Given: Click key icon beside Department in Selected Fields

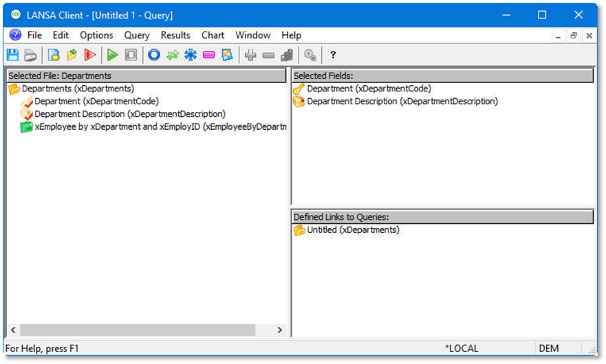Looking at the screenshot, I should [299, 89].
